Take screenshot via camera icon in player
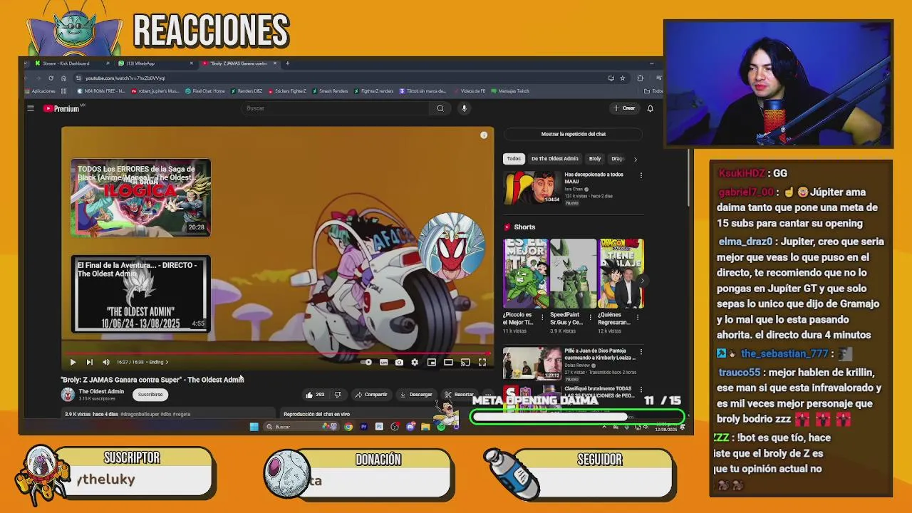 399,362
